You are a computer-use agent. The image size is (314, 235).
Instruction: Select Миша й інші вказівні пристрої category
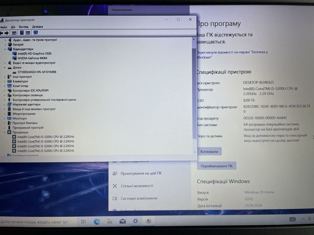click(x=34, y=109)
